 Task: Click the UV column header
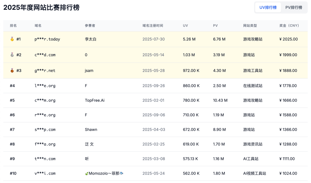[185, 25]
